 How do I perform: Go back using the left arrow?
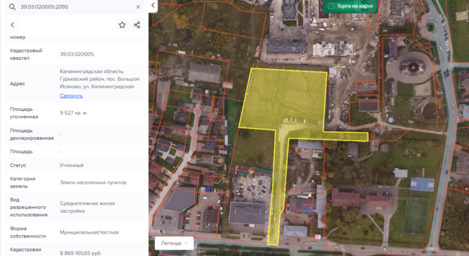tap(12, 25)
